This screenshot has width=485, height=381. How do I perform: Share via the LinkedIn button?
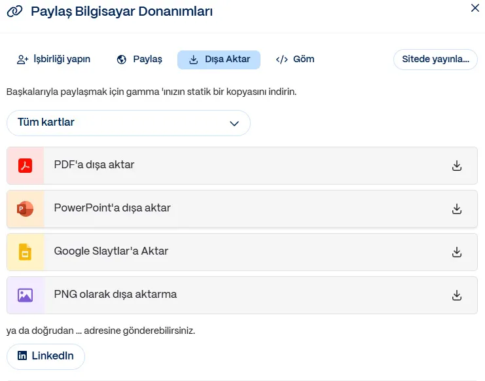click(x=46, y=356)
